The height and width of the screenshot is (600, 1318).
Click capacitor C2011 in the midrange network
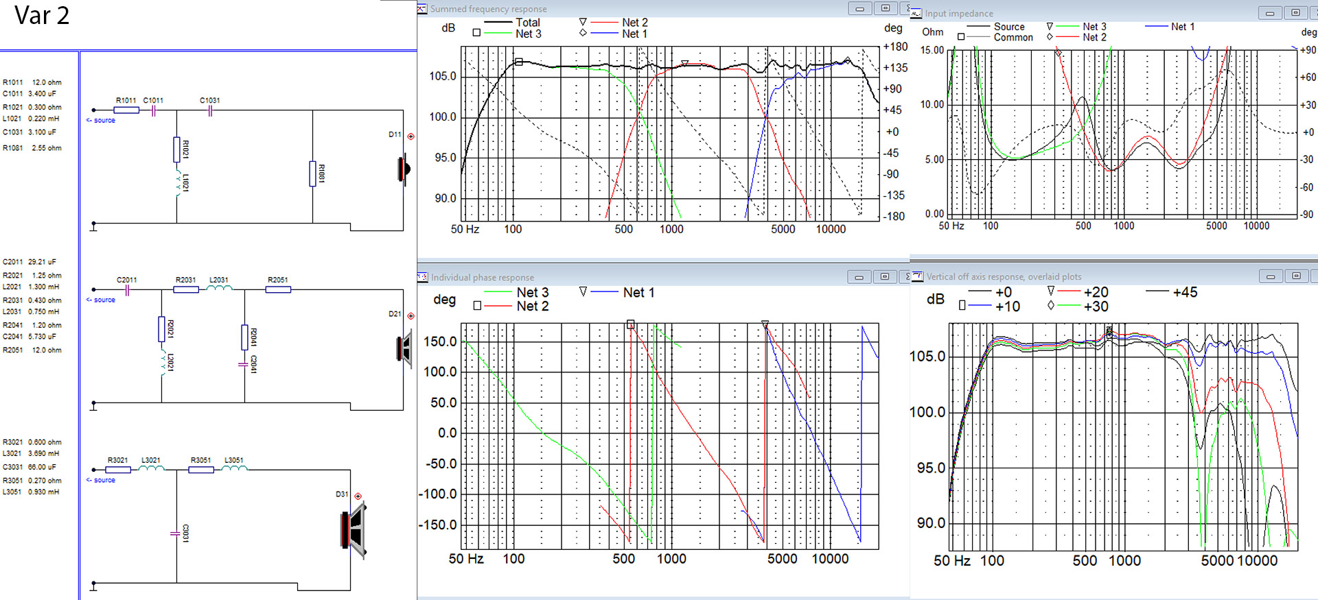[x=127, y=289]
